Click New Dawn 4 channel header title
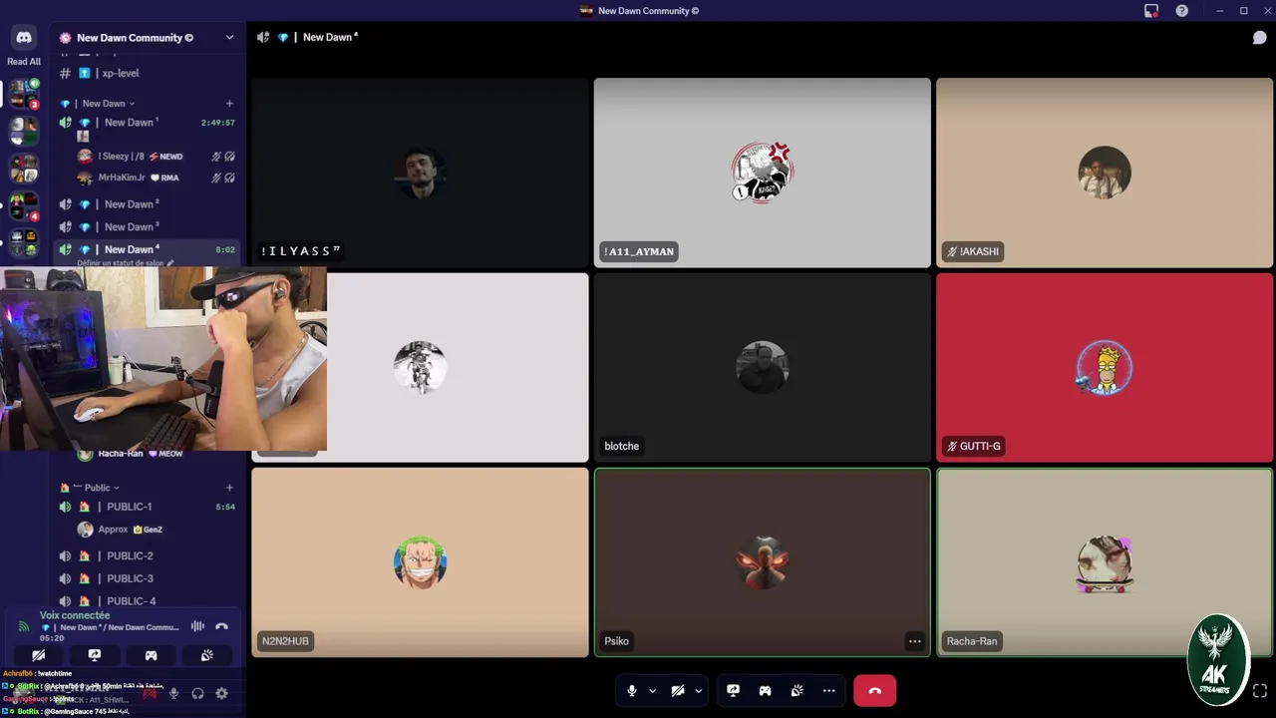1276x718 pixels. point(330,37)
